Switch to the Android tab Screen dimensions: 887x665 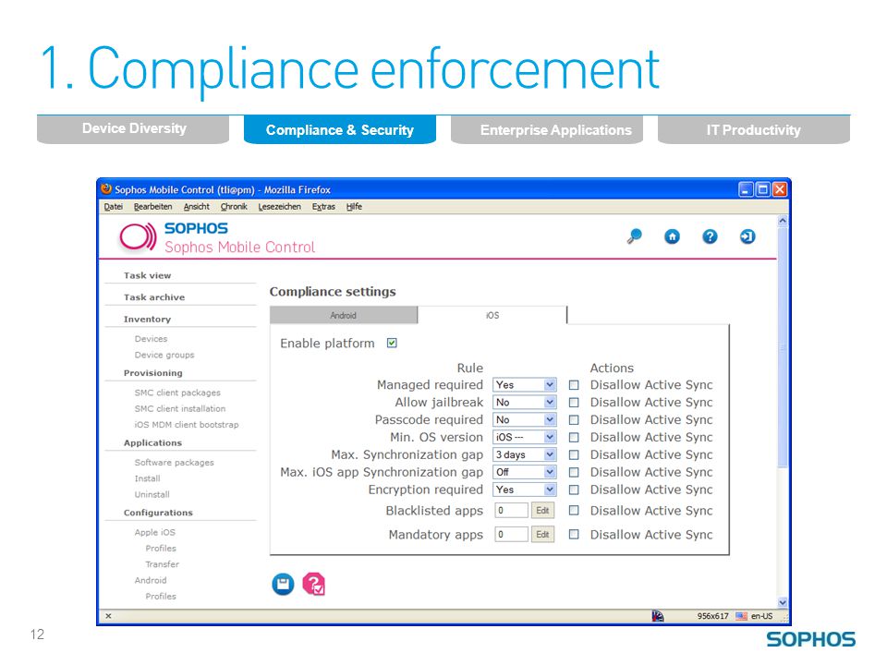(344, 316)
